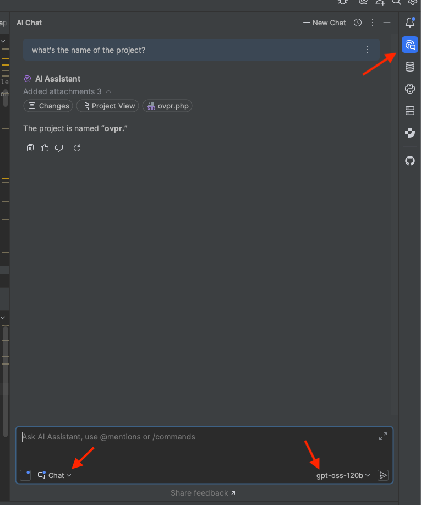Screen dimensions: 421x505
Task: Click the Share feedback link
Action: 203,493
